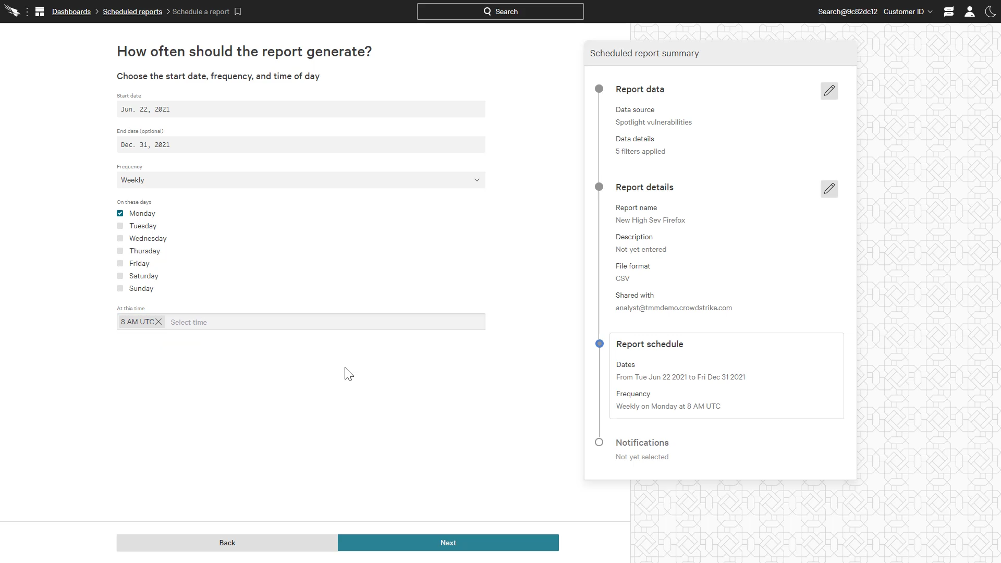Open the notifications stack icon in the top bar
The image size is (1001, 563).
pyautogui.click(x=949, y=11)
